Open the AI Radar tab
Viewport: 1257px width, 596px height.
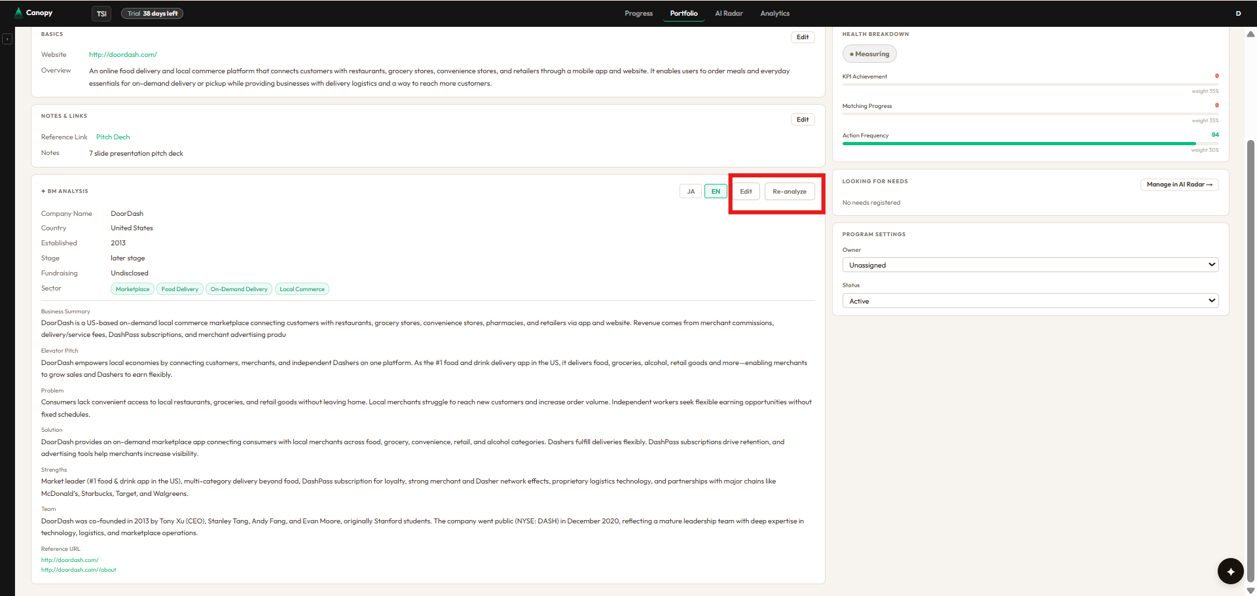729,13
